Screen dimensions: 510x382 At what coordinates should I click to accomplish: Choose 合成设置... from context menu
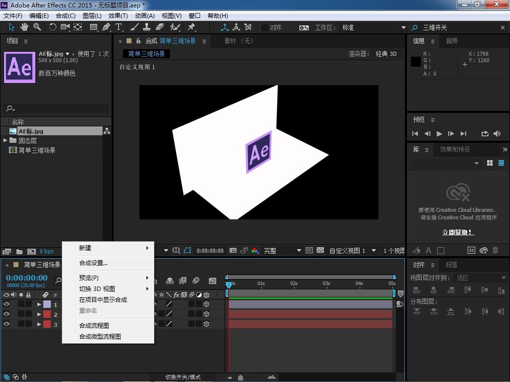[x=108, y=263]
